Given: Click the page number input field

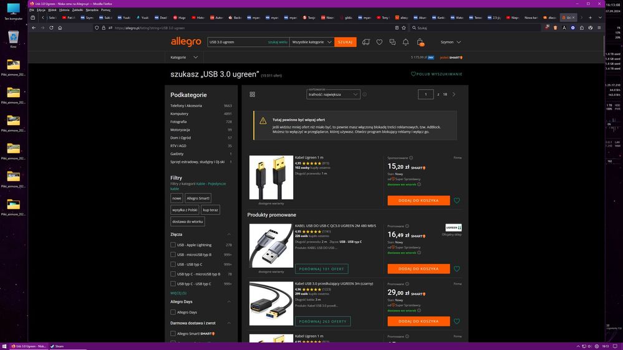Looking at the screenshot, I should coord(425,95).
